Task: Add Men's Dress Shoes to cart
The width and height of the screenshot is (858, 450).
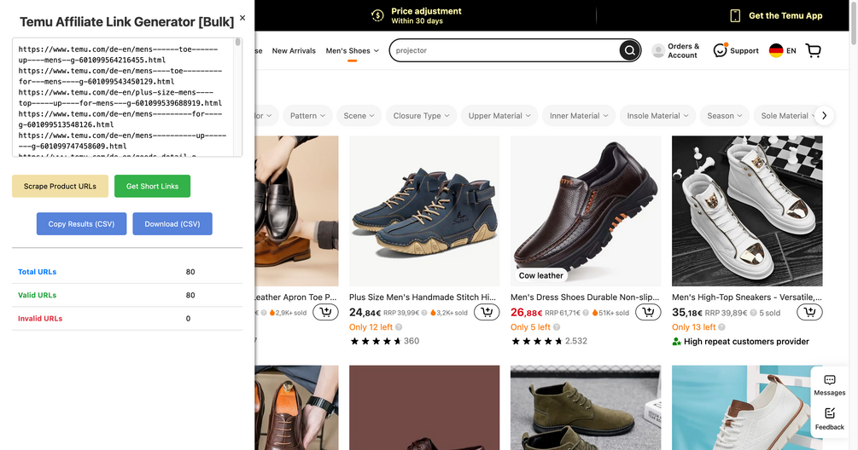Action: [648, 313]
